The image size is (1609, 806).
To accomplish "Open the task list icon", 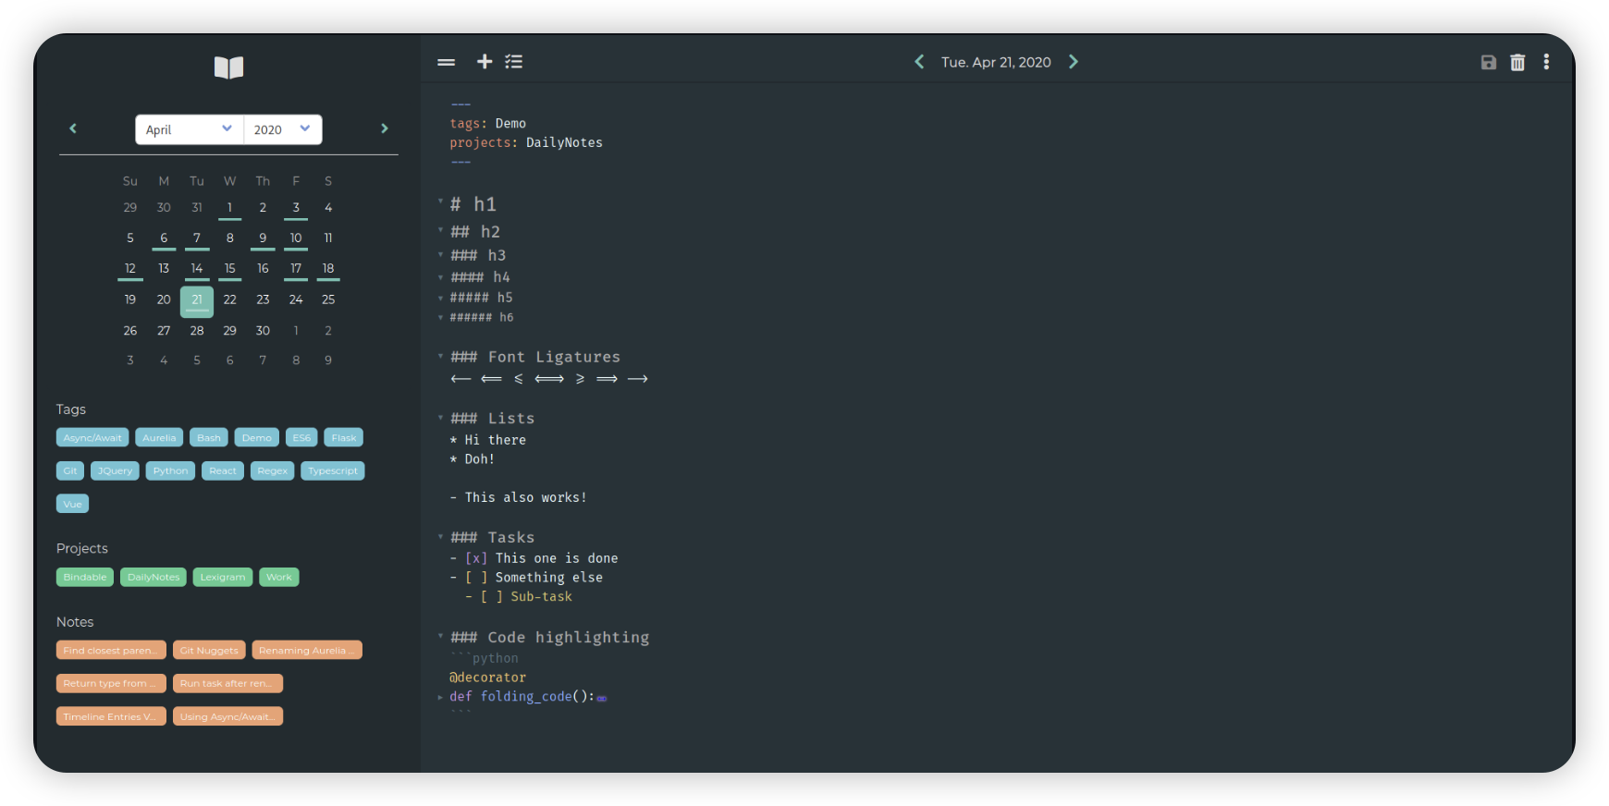I will point(514,61).
